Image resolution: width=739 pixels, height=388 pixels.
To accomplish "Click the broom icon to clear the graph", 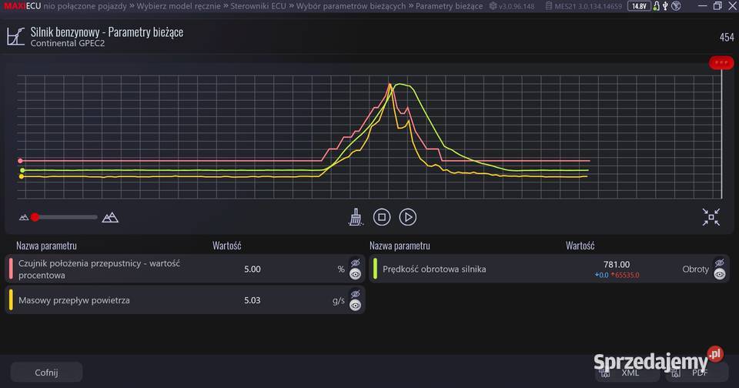I will (x=355, y=217).
